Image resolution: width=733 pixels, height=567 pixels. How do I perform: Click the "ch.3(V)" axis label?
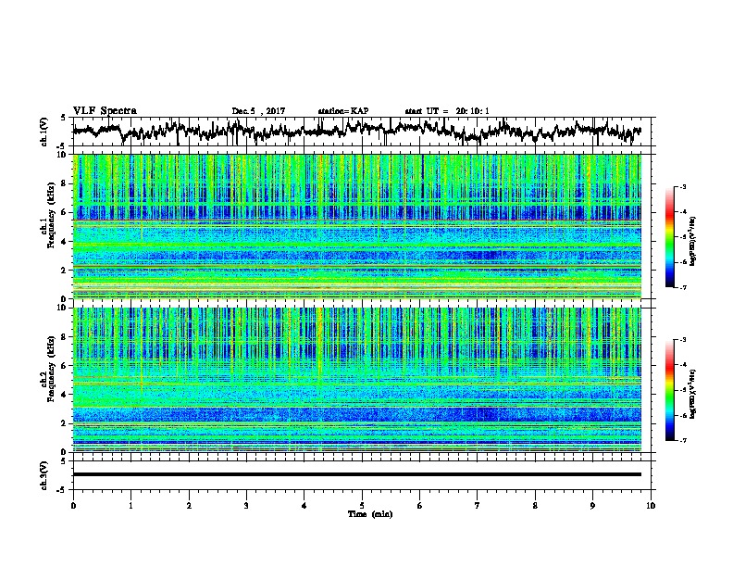(x=44, y=475)
